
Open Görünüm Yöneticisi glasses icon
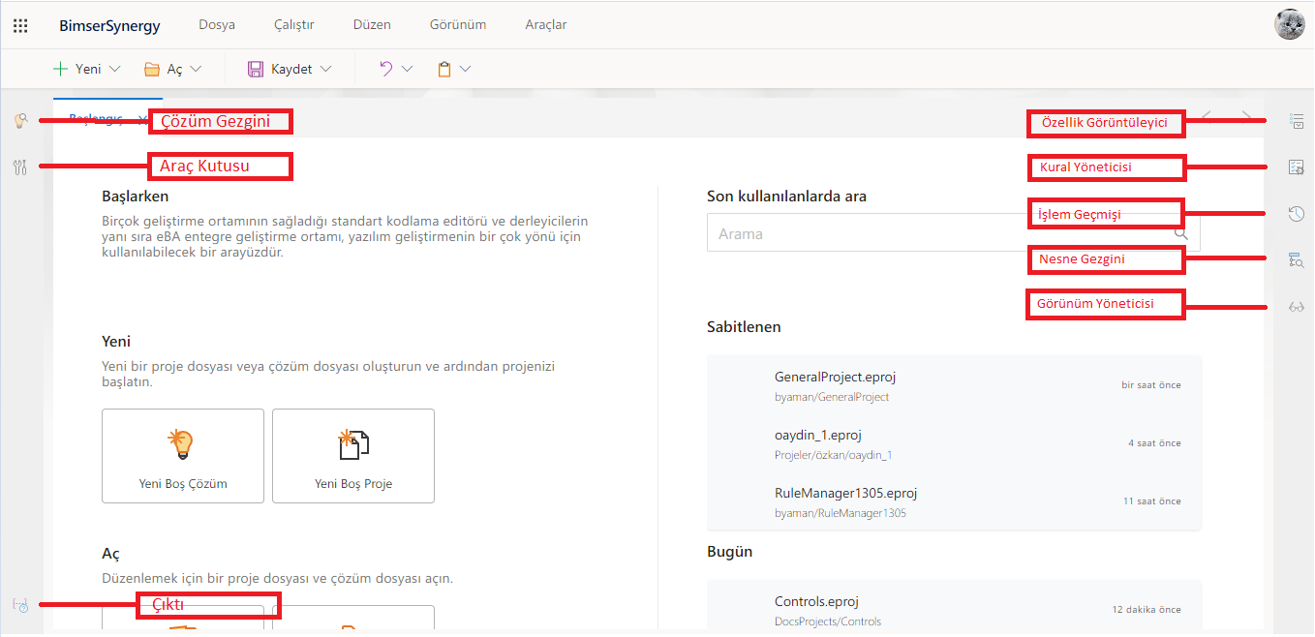pos(1297,307)
